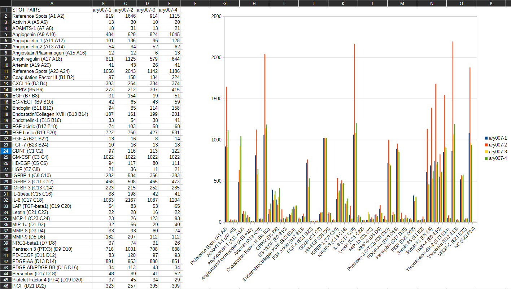Screen dimensions: 511x289
Task: Click the 2500 y-axis label
Action: tap(216, 17)
